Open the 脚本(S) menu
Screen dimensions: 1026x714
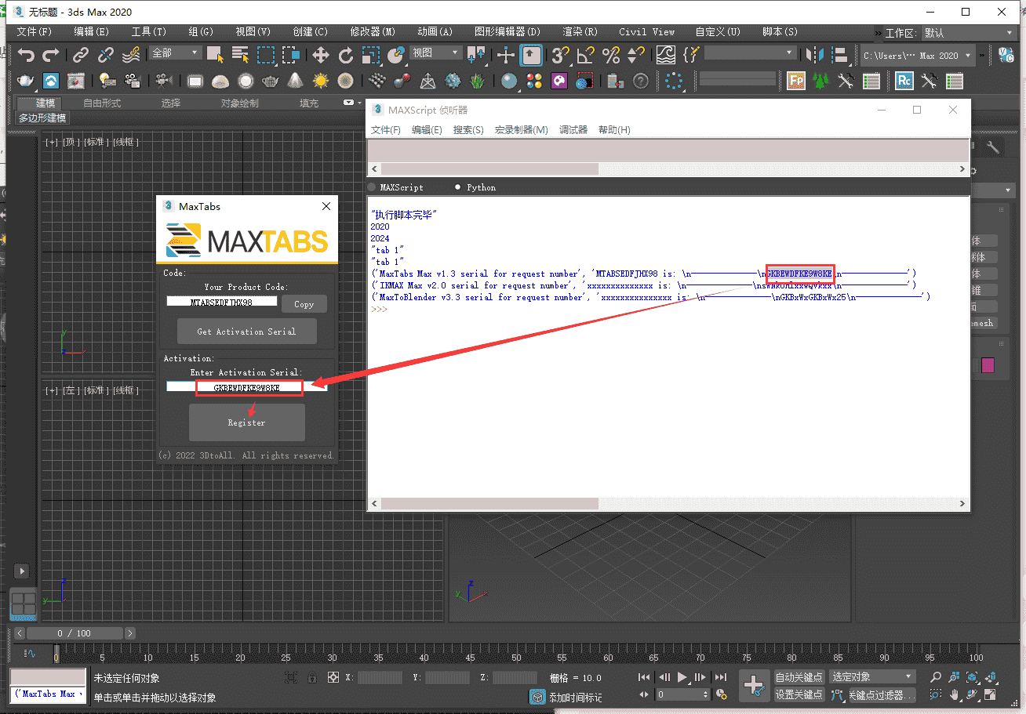780,32
